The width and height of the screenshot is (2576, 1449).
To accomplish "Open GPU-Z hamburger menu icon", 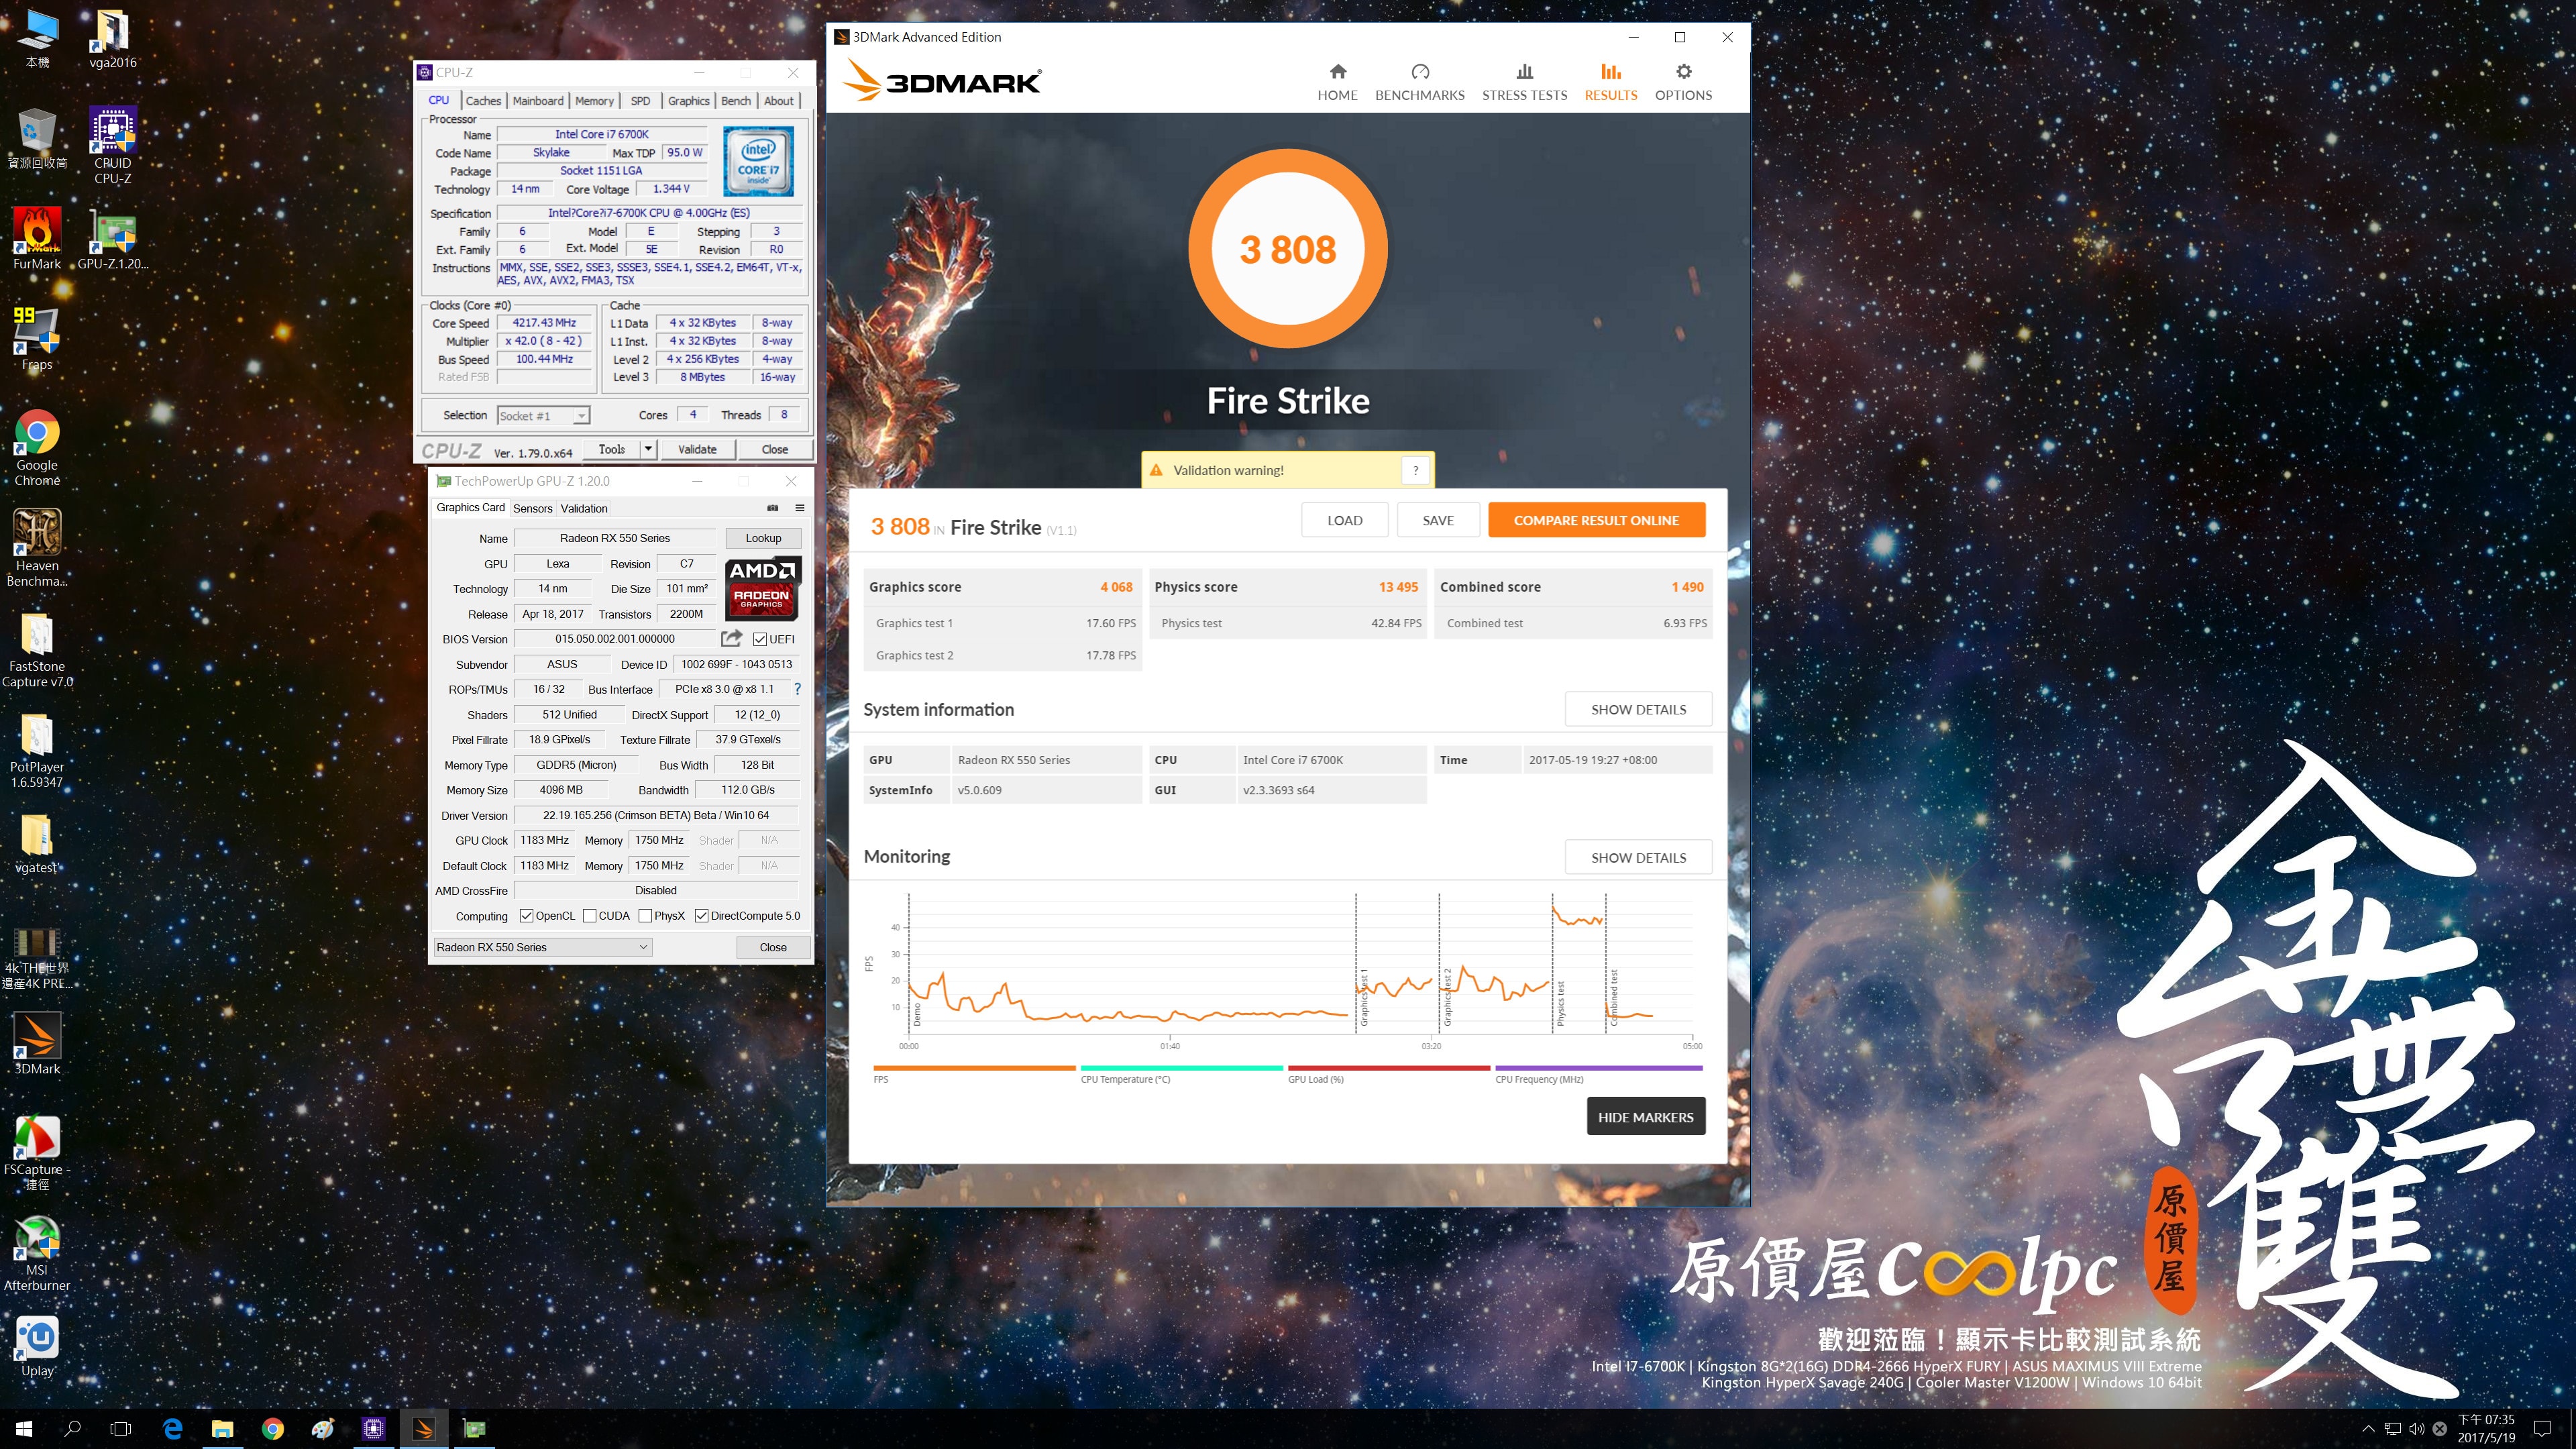I will pos(800,508).
